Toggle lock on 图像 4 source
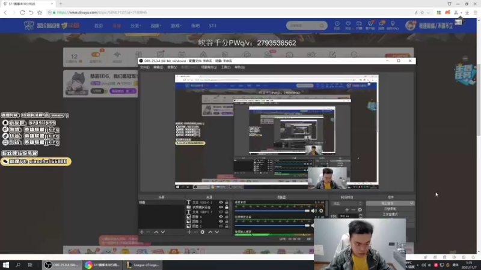 227,217
